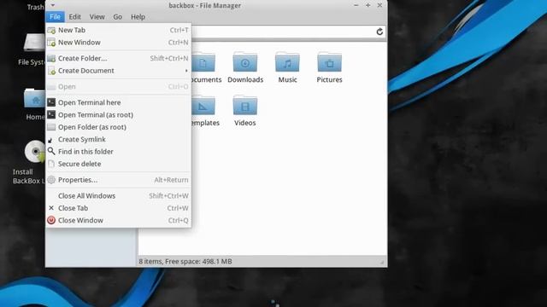Click the Create Symlink icon
Screen dimensions: 547x307
point(50,140)
